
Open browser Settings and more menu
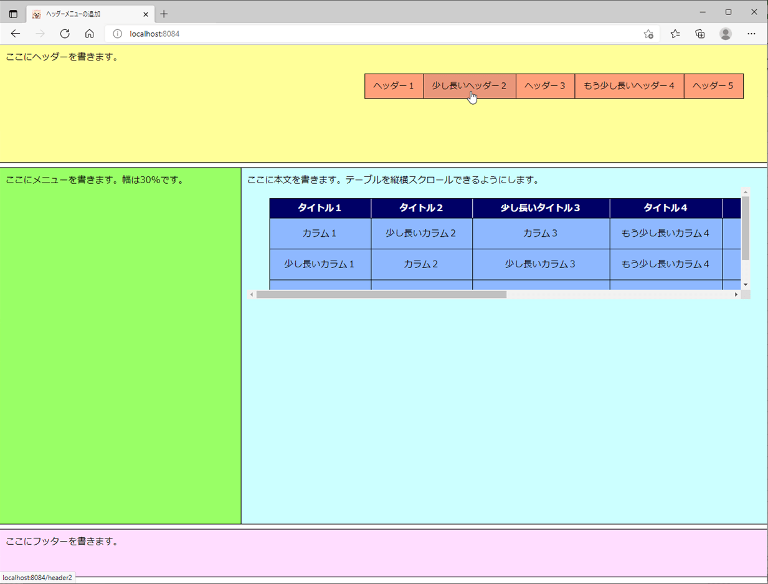pos(751,34)
